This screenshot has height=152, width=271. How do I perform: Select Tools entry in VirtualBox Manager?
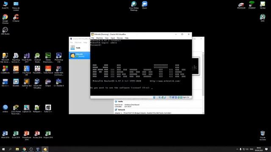pyautogui.click(x=80, y=48)
